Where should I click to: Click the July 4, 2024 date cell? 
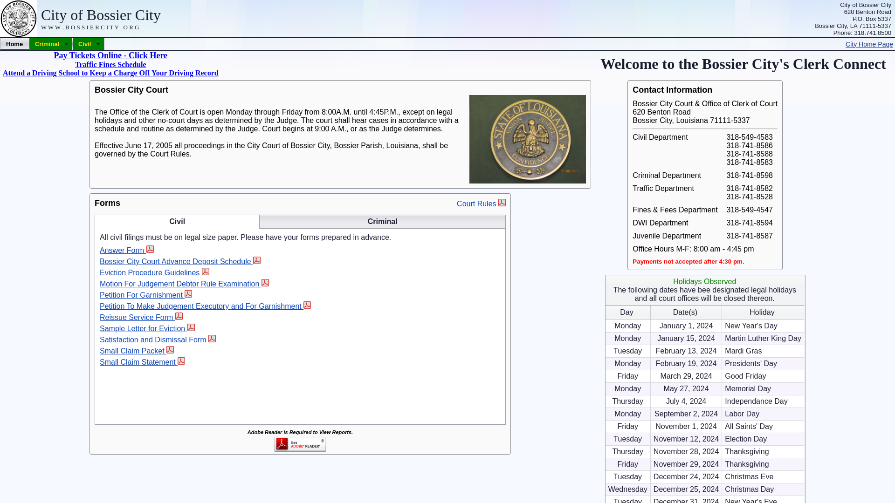686,401
